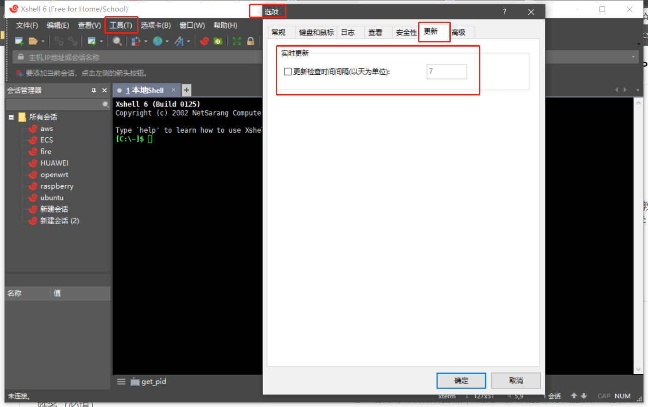Open the address bar dropdown arrow
This screenshot has width=648, height=407.
pos(633,57)
